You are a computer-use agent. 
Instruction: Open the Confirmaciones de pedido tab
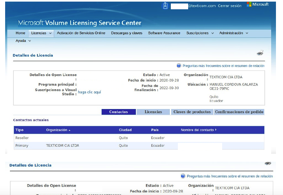239,112
